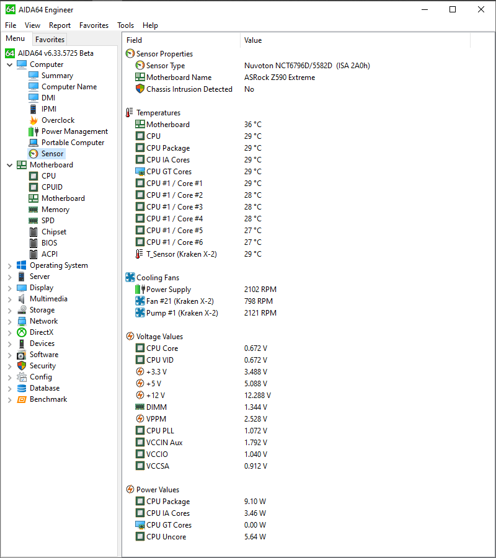Select the Power Supply fan row
The width and height of the screenshot is (496, 558).
coord(308,290)
